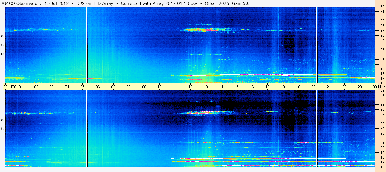Click 27 MHz label on LCP frequency axis
This screenshot has height=172, width=386.
click(x=382, y=114)
